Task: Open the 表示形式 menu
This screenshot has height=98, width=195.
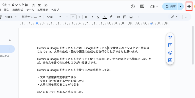Action: pyautogui.click(x=18, y=10)
